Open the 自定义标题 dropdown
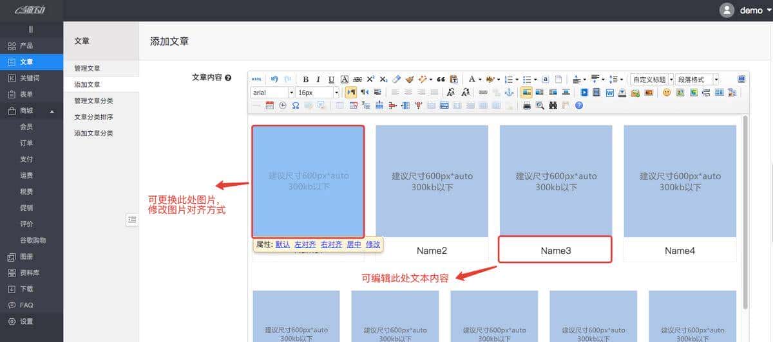Viewport: 773px width, 342px height. pyautogui.click(x=652, y=79)
